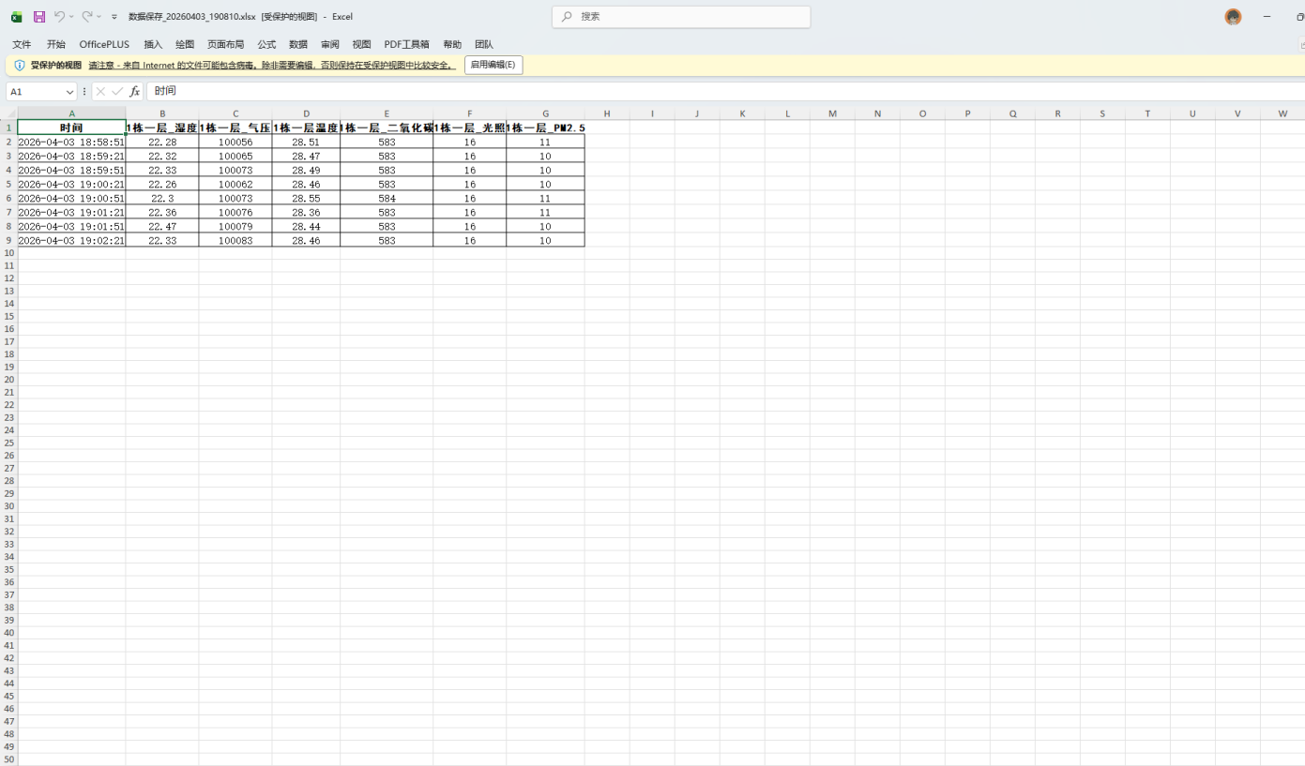The image size is (1305, 766).
Task: Open the PDF工具箱 tab
Action: [x=406, y=44]
